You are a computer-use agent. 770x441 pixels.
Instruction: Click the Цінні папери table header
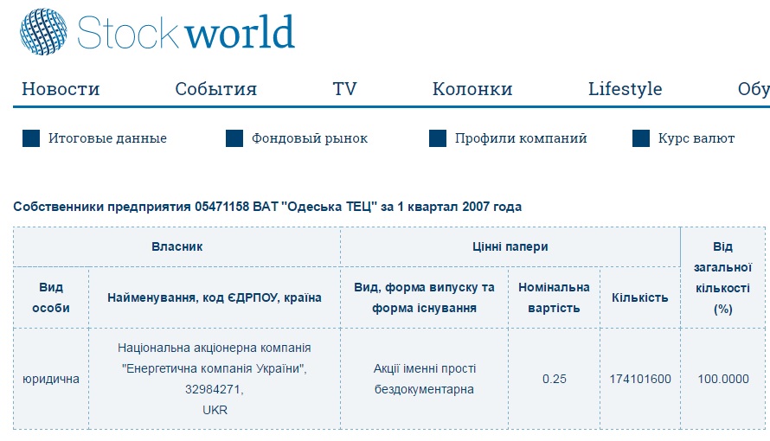click(x=510, y=246)
